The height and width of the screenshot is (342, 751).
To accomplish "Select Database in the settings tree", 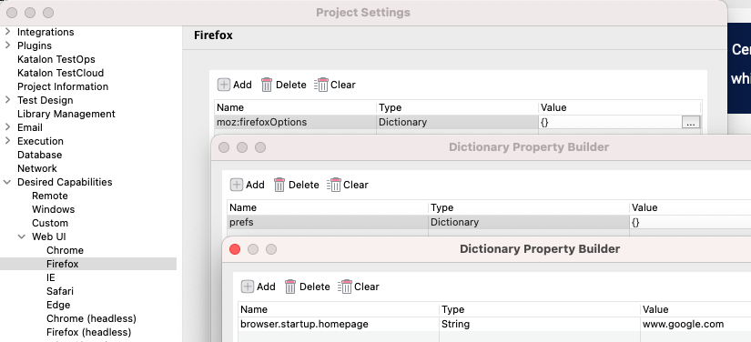I will tap(39, 155).
